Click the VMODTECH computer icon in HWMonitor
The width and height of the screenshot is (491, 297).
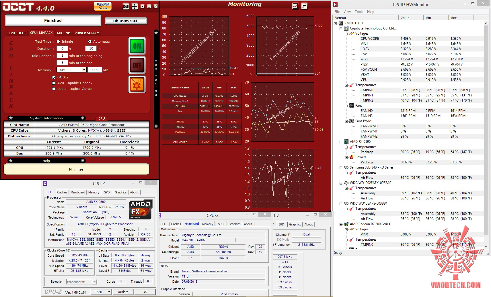[341, 23]
